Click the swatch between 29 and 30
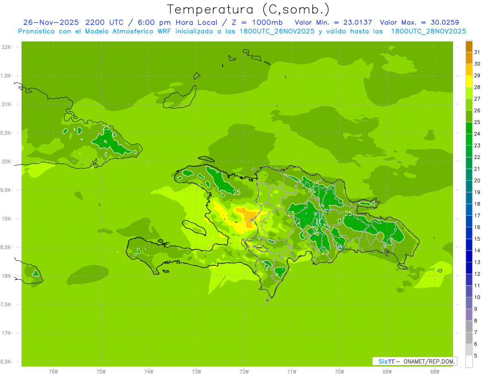The image size is (488, 377). click(x=469, y=70)
